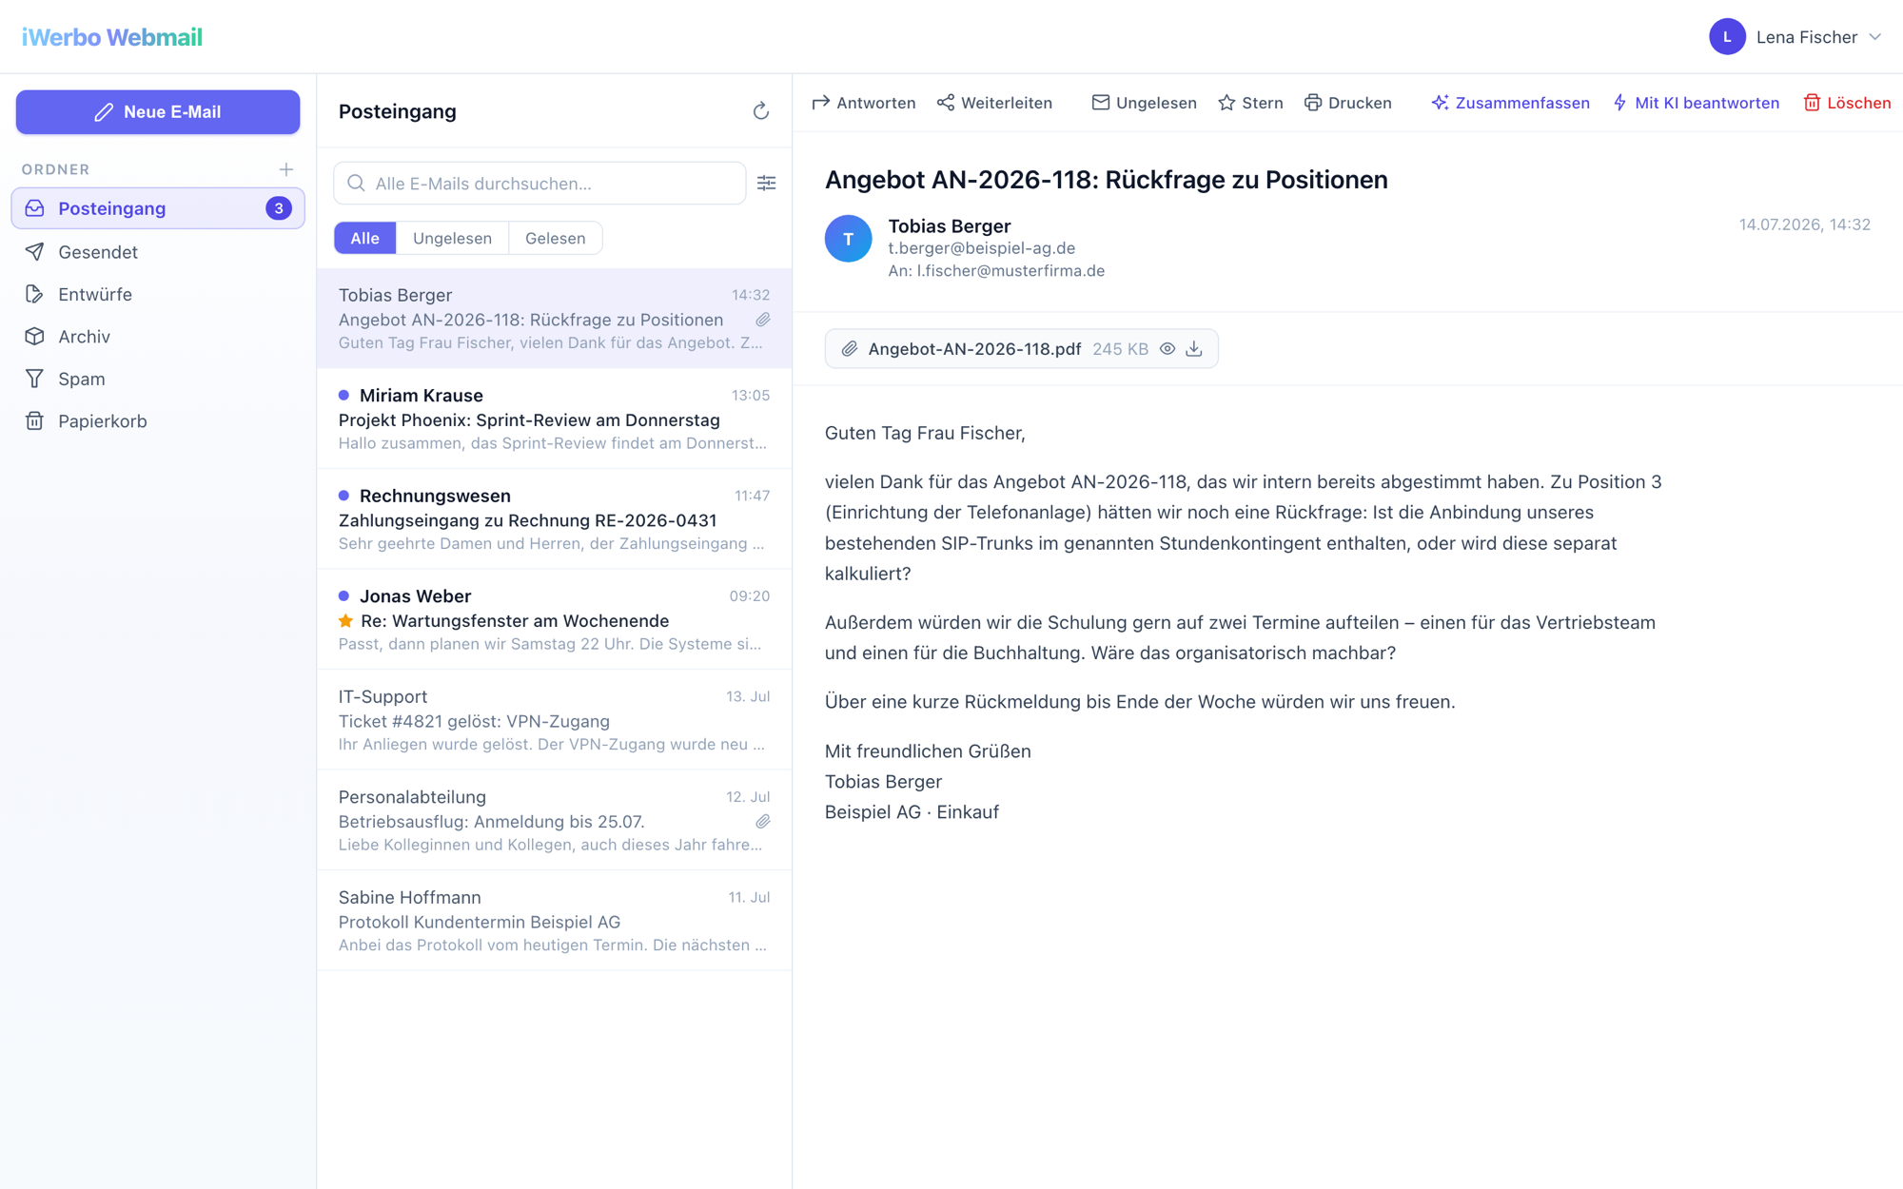1903x1189 pixels.
Task: Open Personalabteilung Betriebsausflug email
Action: coord(554,820)
